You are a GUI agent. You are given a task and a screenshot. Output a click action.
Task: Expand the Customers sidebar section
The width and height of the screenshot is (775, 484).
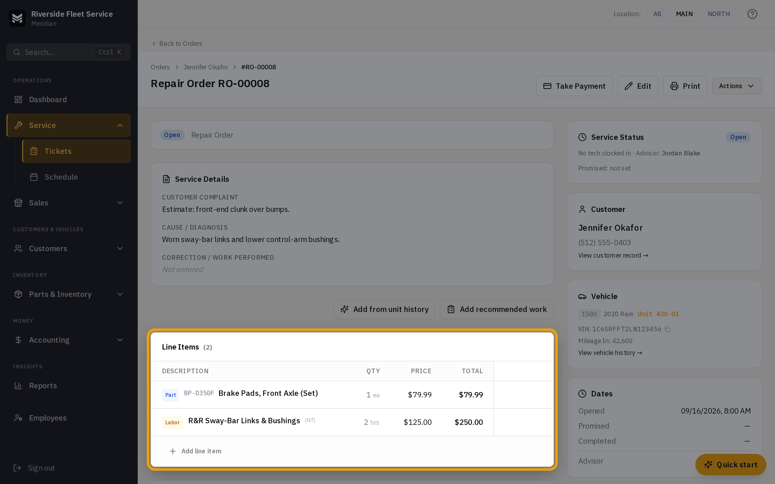coord(69,248)
